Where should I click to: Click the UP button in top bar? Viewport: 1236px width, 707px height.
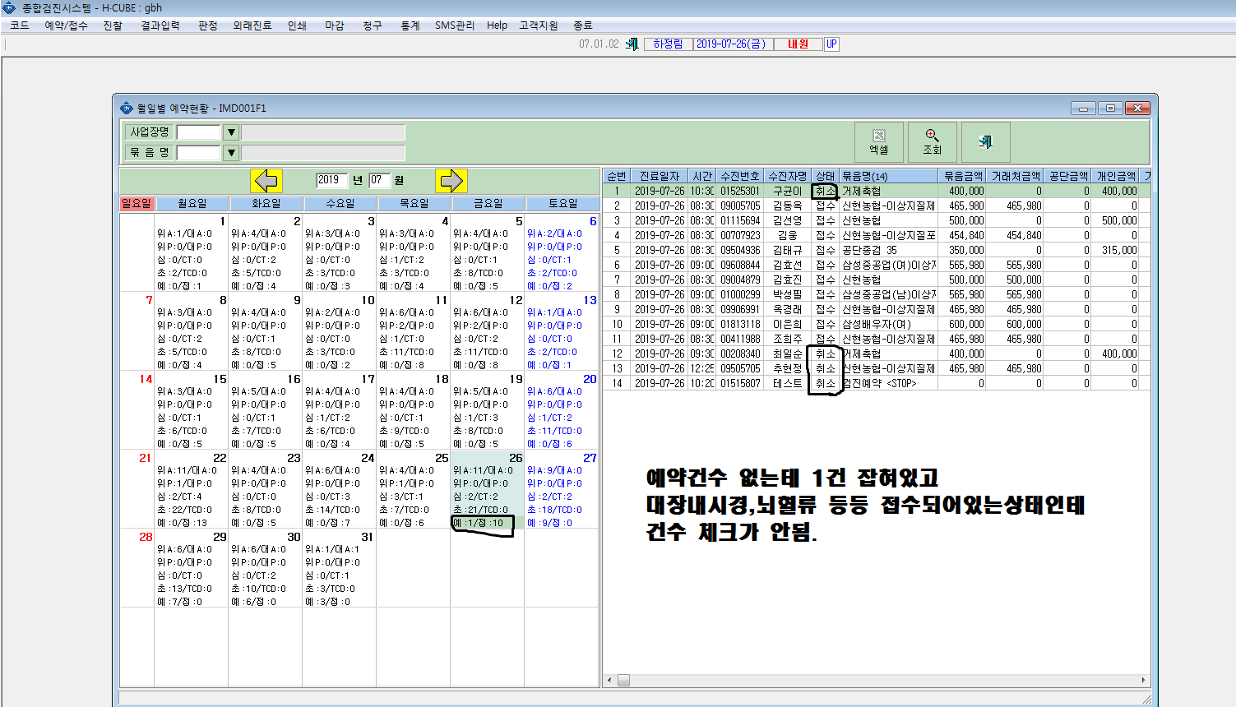point(831,44)
